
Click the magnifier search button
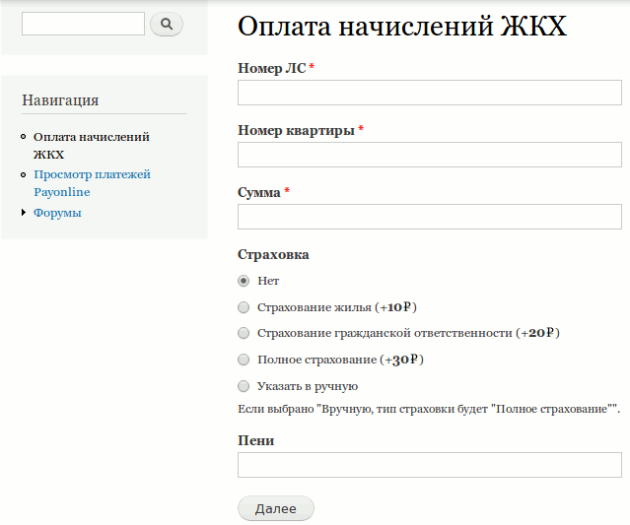(x=167, y=24)
